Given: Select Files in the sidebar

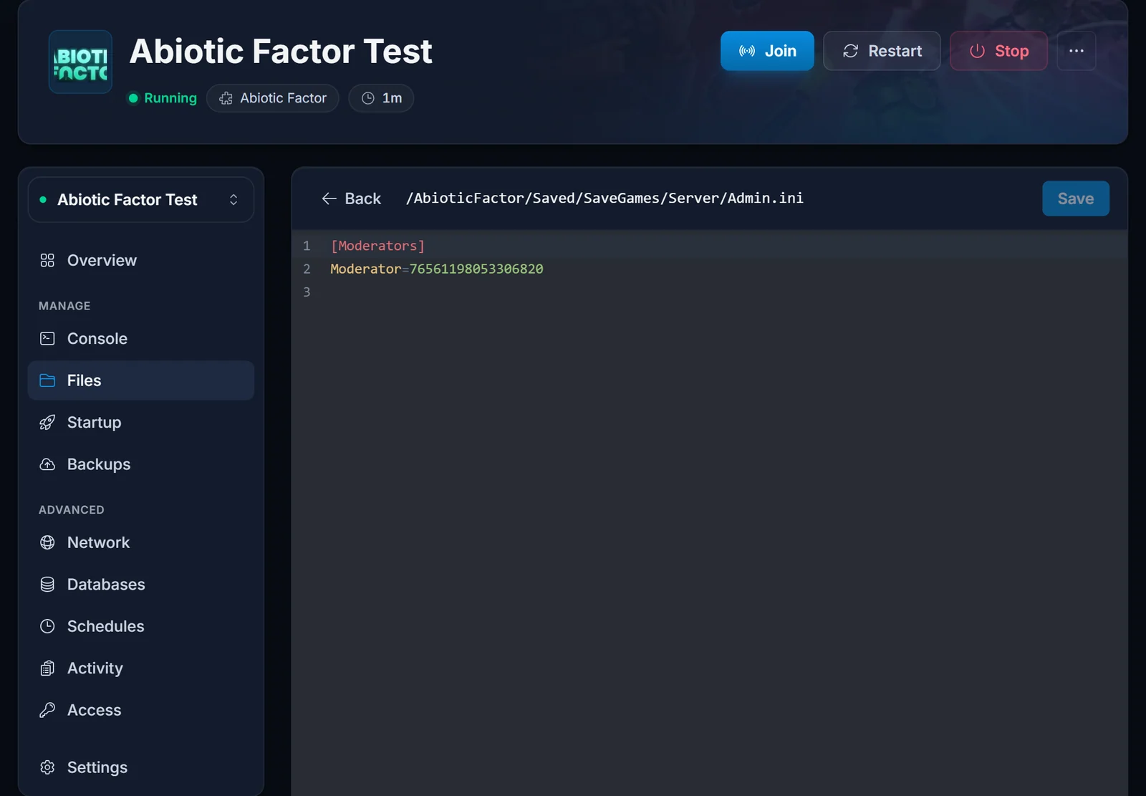Looking at the screenshot, I should pyautogui.click(x=141, y=380).
